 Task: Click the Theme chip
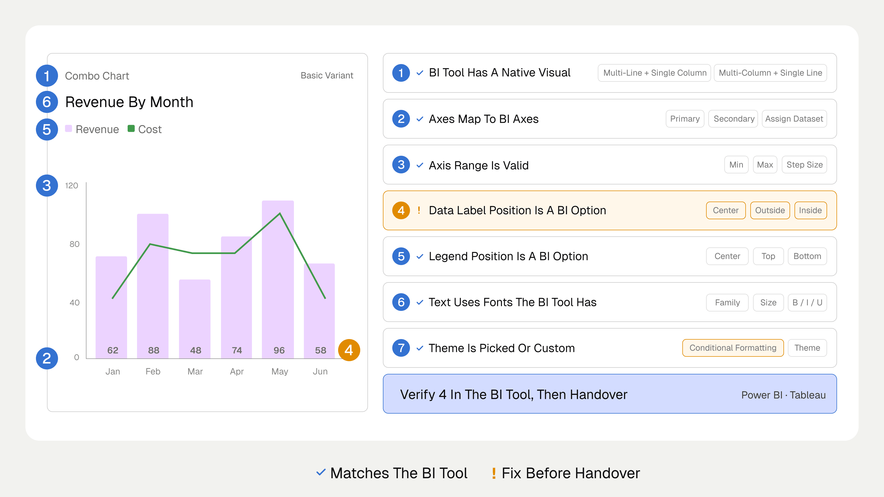point(807,348)
